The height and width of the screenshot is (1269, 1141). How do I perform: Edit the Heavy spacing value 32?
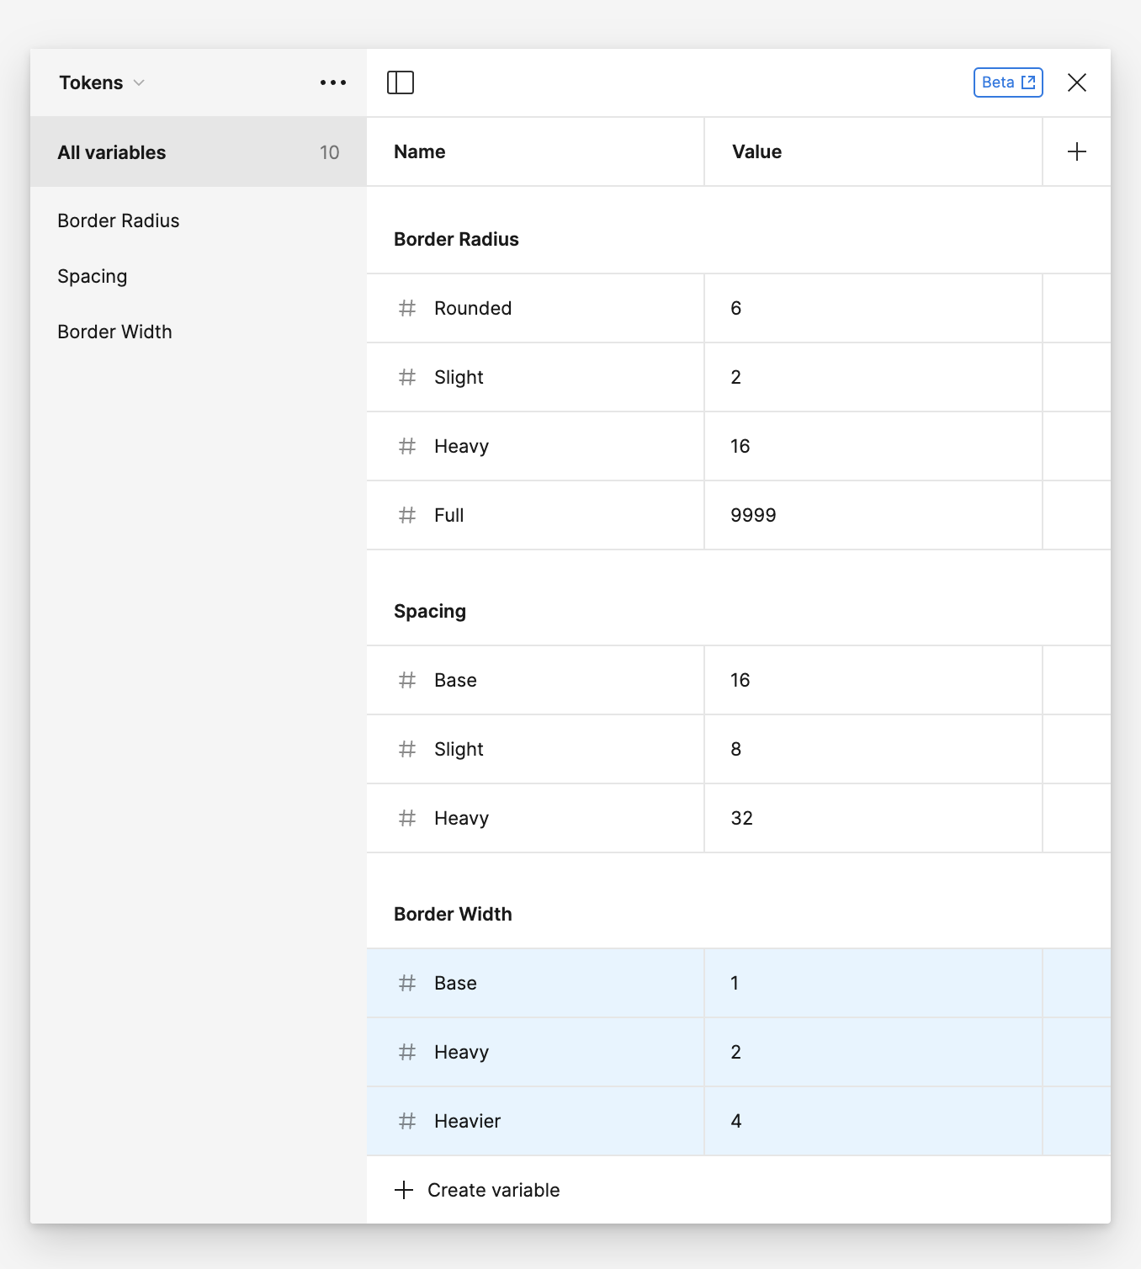[x=740, y=818]
